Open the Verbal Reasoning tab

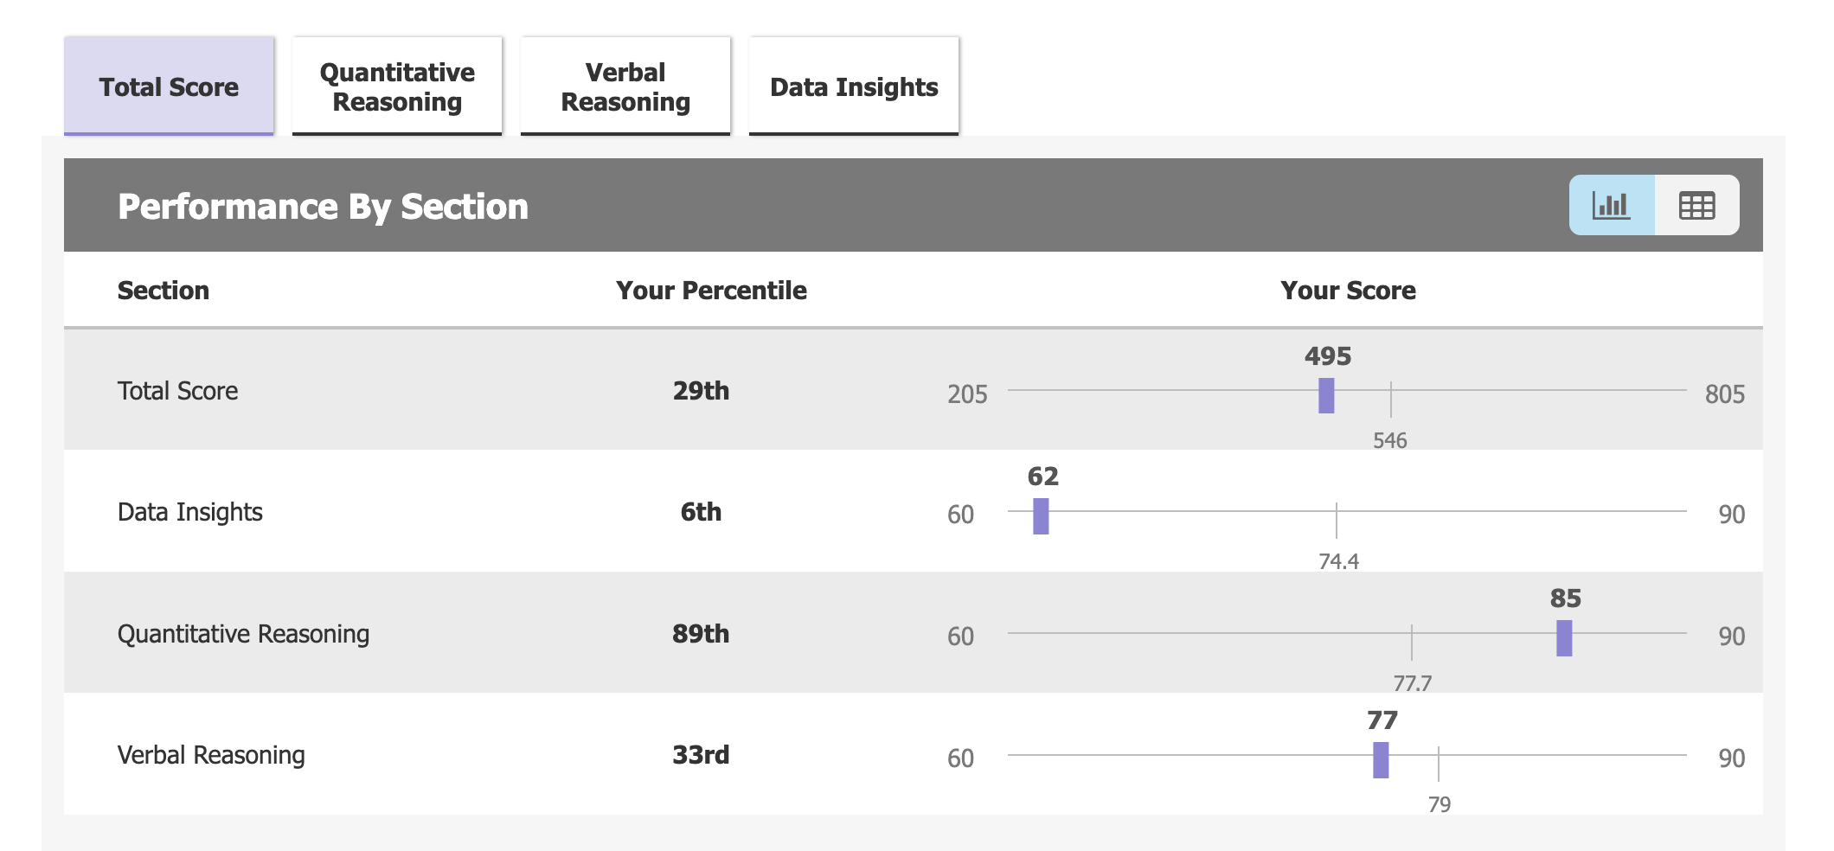(625, 85)
